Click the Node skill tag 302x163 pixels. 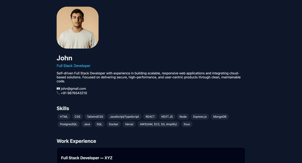[183, 117]
